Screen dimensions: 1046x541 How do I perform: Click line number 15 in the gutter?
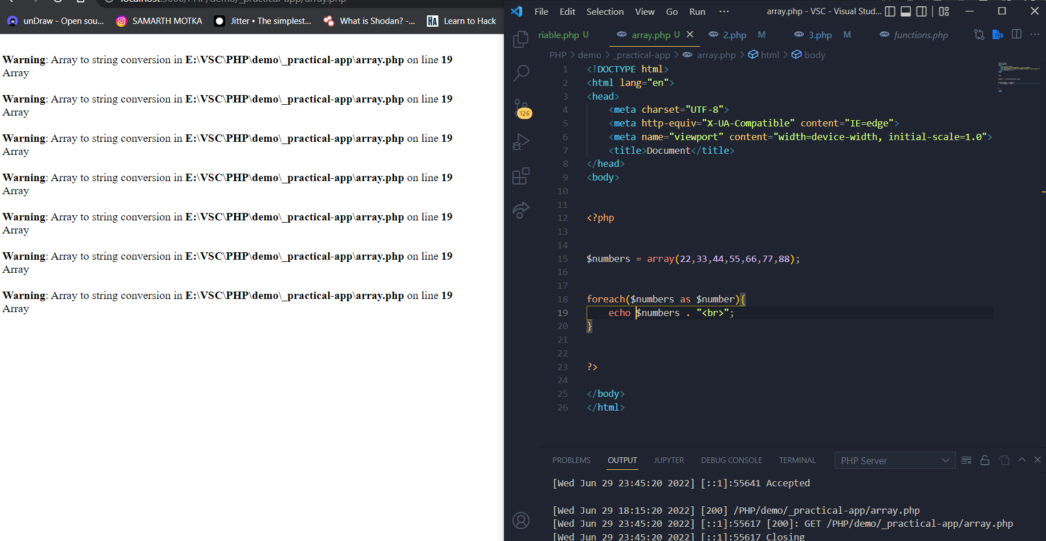click(x=562, y=259)
